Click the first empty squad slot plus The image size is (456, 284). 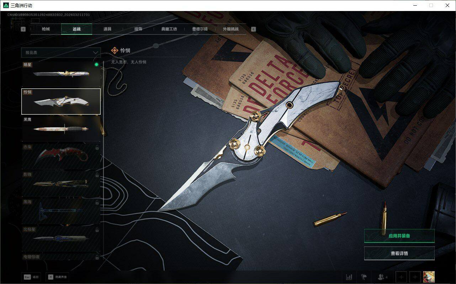click(401, 277)
